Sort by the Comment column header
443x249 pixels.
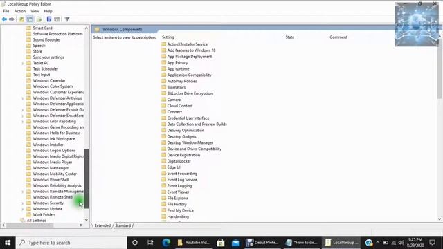[338, 37]
